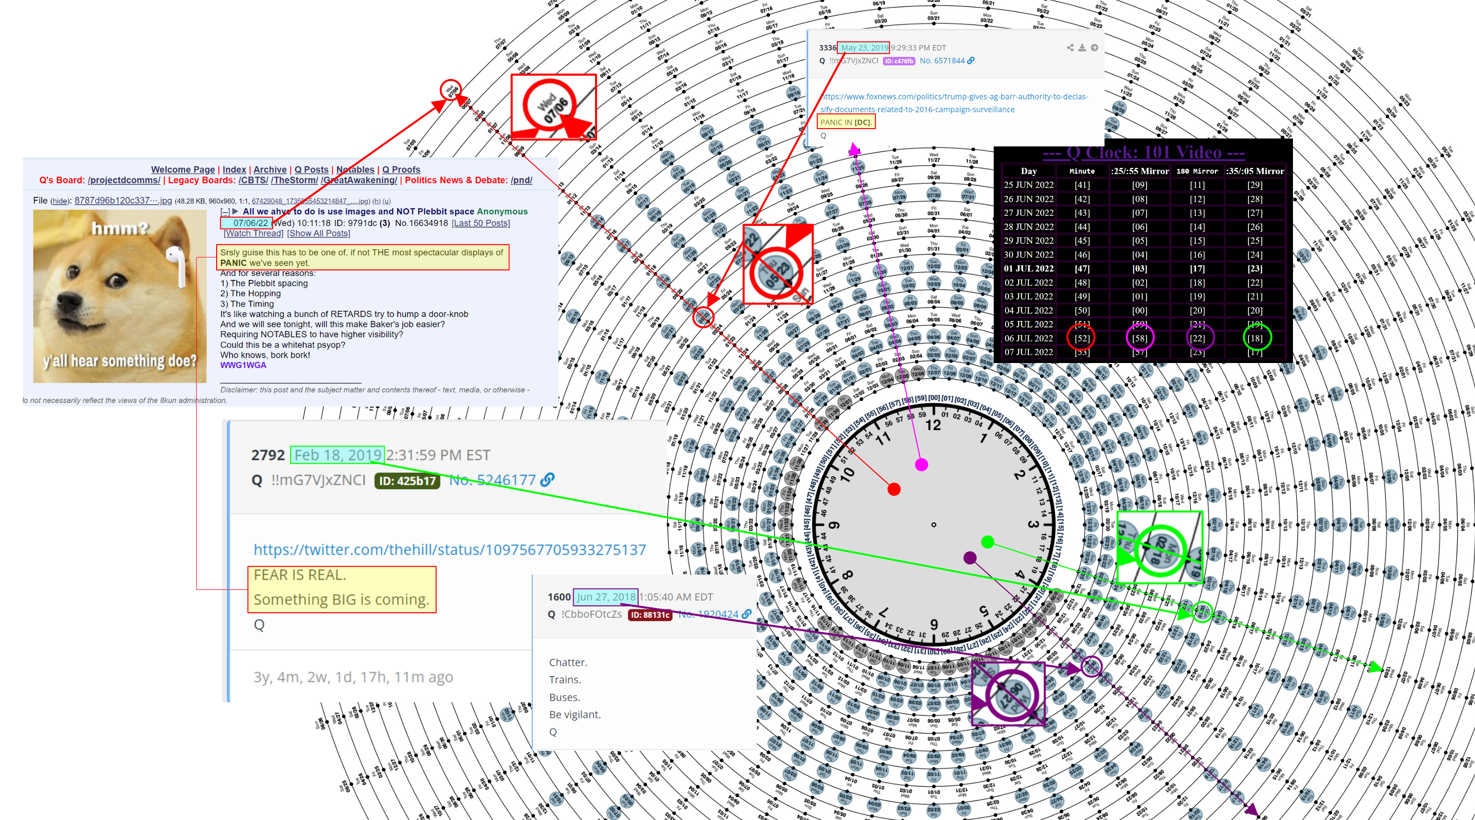Visit the /GreatAwakening/ board link
Viewport: 1475px width, 820px height.
(x=359, y=181)
